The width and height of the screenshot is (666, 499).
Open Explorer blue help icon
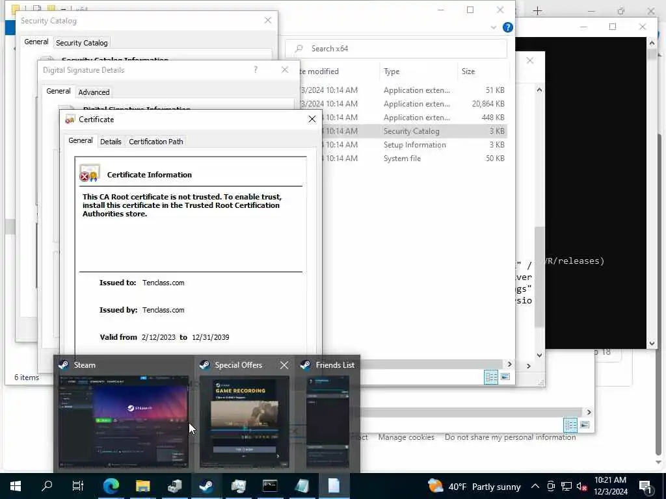[x=507, y=27]
